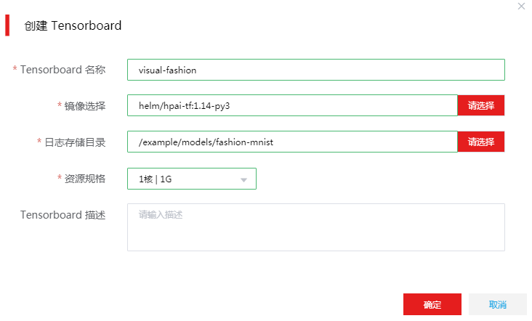Click the 日志存储目录 field with /example/models/fashion-mnist
Screen dimensions: 532x321
292,142
